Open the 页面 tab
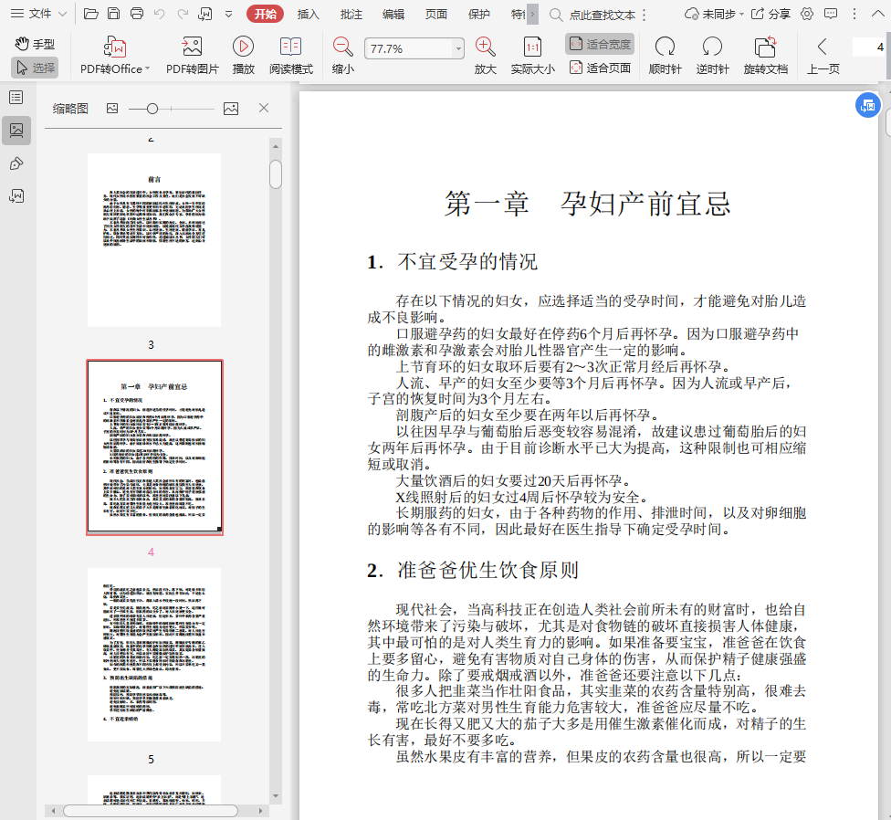 click(x=435, y=15)
